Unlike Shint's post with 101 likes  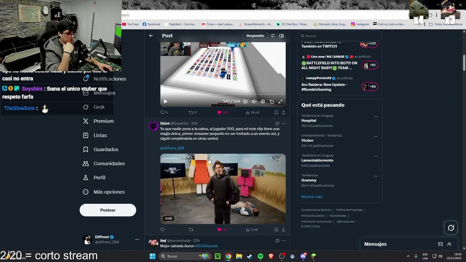pos(222,230)
